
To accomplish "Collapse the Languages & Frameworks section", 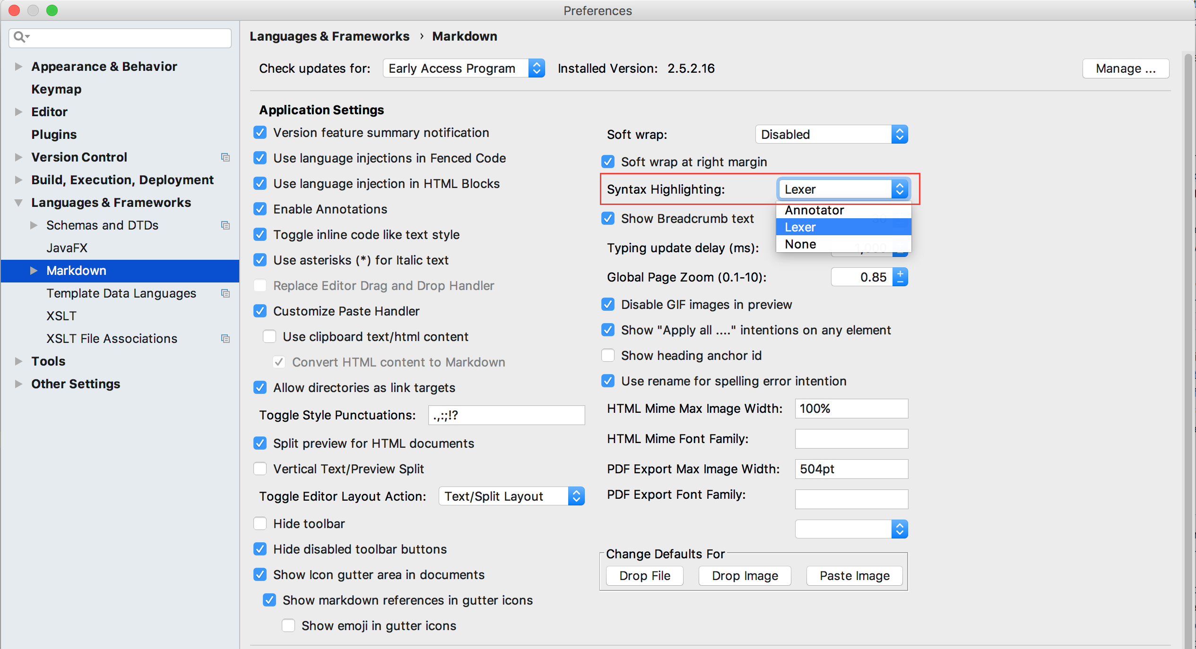I will 18,203.
